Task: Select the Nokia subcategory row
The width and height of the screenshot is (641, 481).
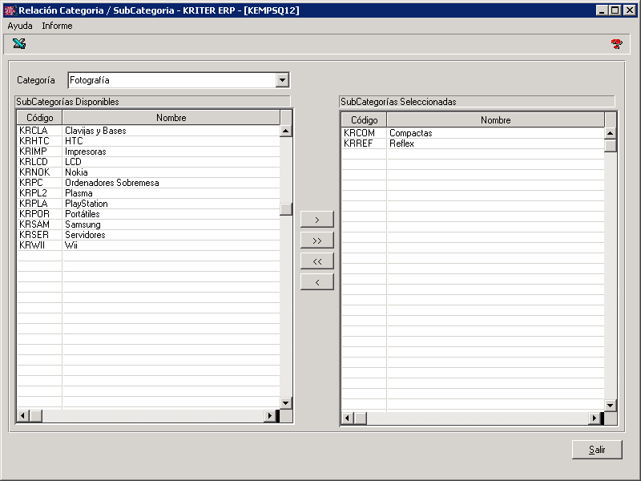Action: (x=148, y=172)
